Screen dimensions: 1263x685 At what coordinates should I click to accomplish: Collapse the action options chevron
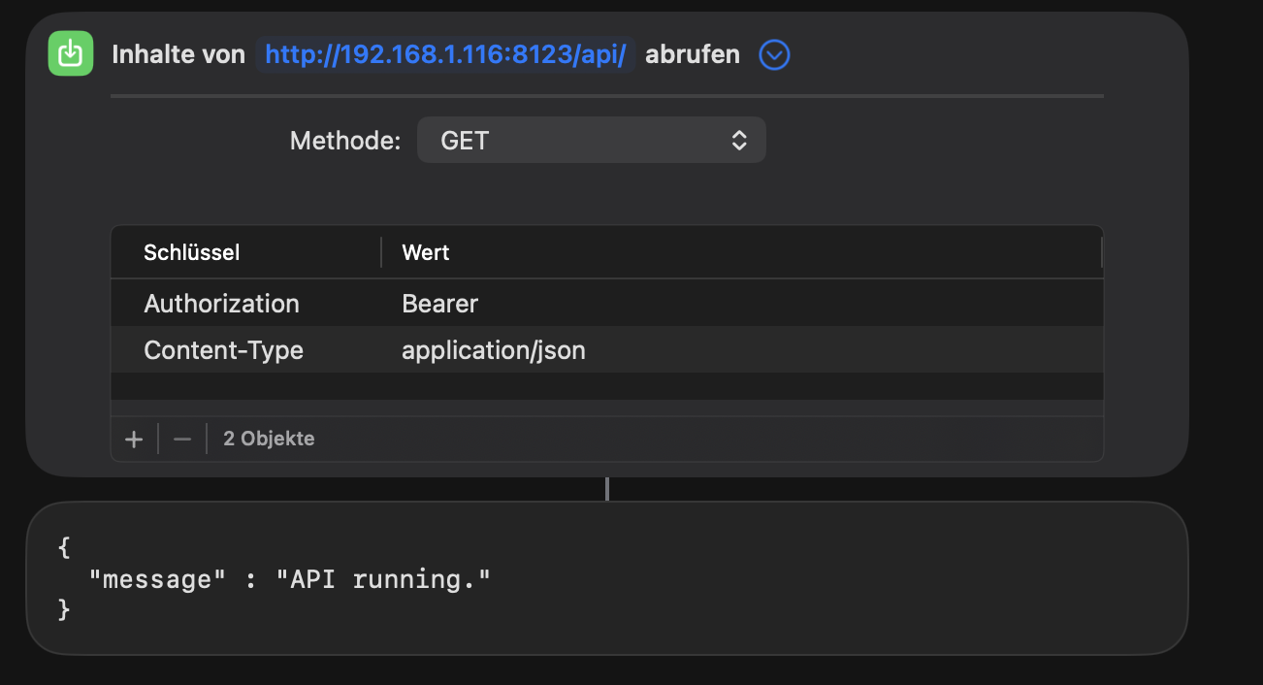pos(774,55)
